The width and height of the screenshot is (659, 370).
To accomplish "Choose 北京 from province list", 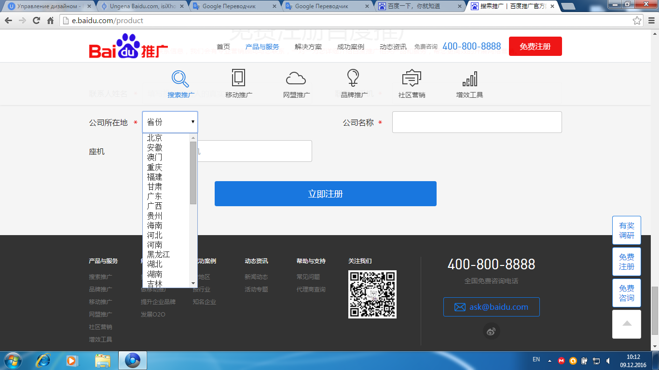I will 155,138.
